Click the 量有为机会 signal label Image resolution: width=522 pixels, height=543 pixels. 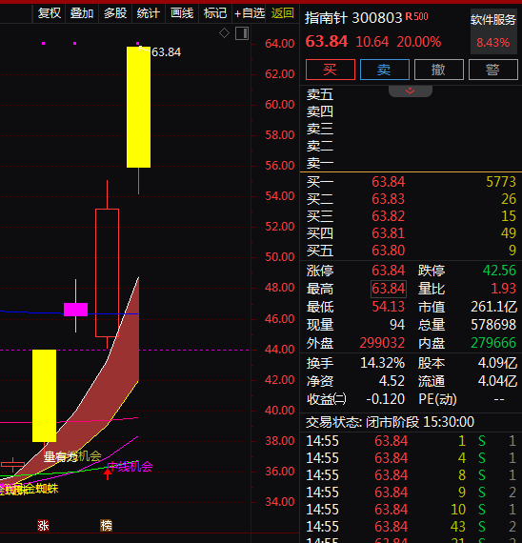click(x=72, y=456)
